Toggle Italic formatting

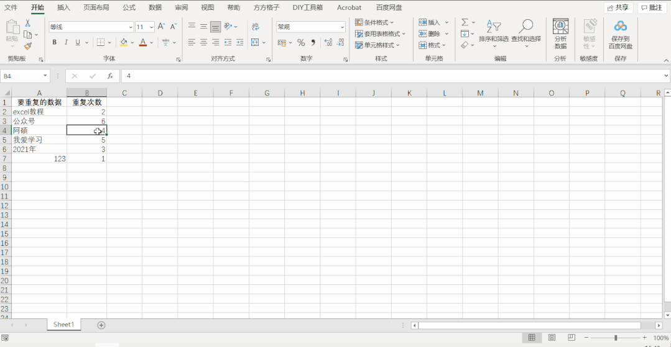(66, 42)
